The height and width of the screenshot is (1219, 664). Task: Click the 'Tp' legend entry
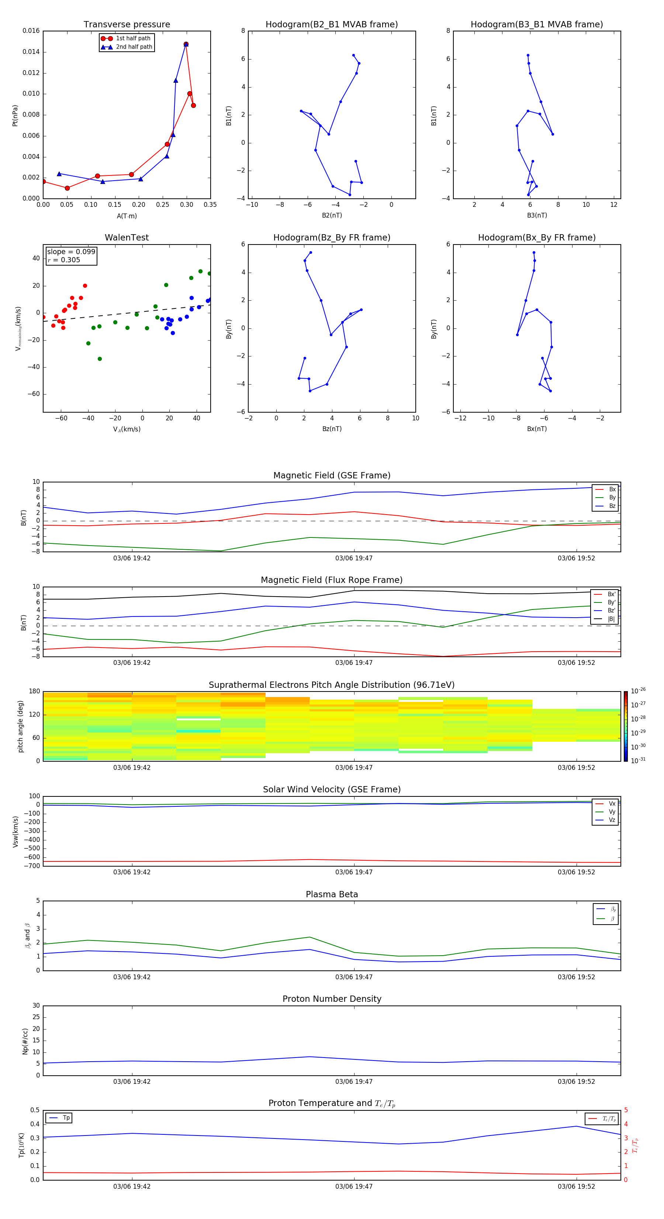point(59,1118)
